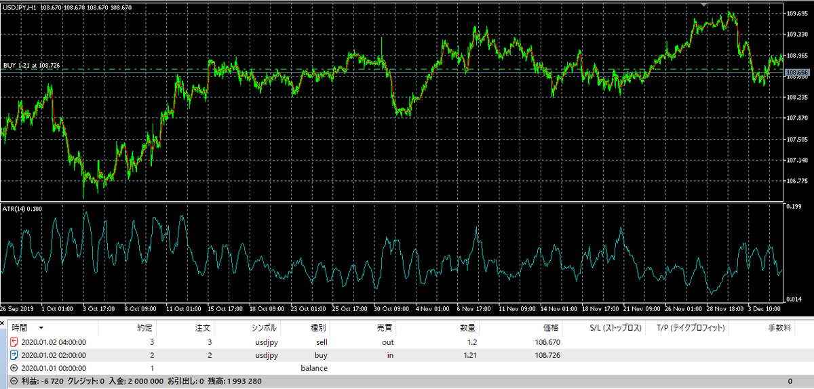Collapse the summary row with the minus icon

click(x=14, y=381)
